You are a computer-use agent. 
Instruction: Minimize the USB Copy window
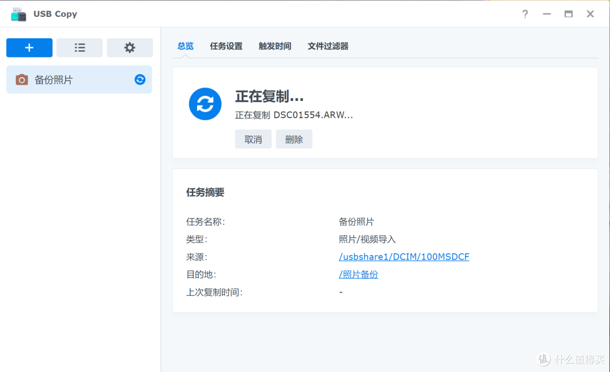tap(547, 14)
